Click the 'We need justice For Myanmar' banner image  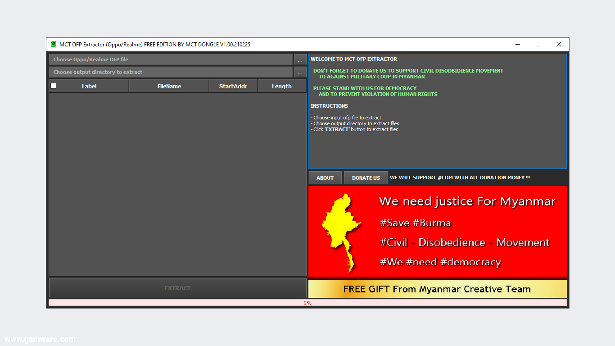467,201
